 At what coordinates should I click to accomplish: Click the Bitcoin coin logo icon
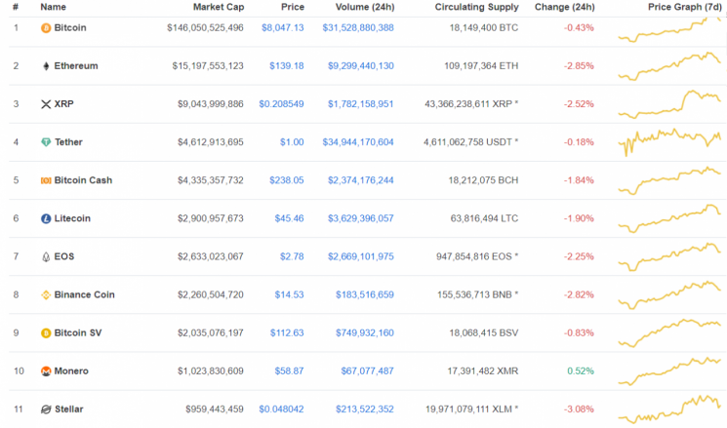click(x=46, y=28)
